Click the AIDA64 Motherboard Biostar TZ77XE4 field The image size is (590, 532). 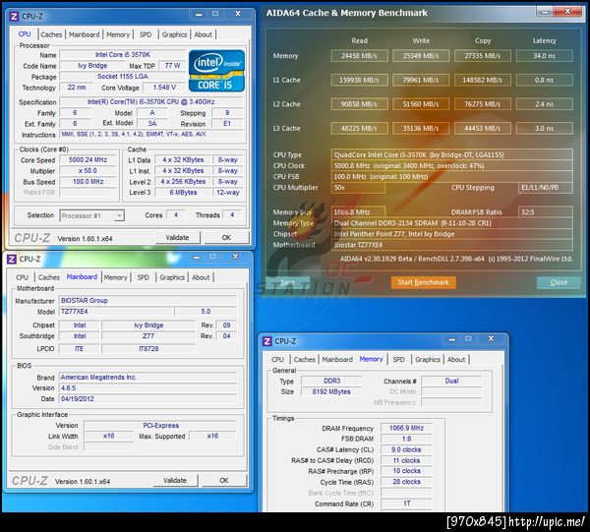point(452,245)
